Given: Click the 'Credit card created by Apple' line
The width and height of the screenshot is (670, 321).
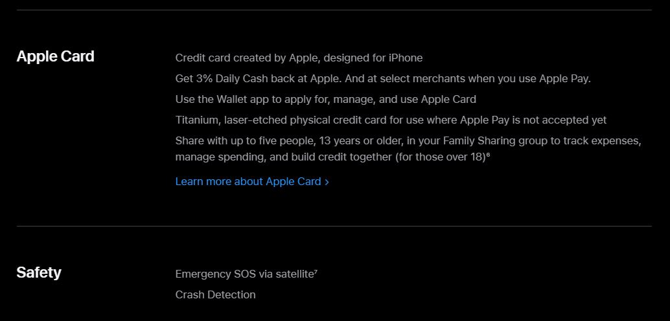Looking at the screenshot, I should coord(299,58).
